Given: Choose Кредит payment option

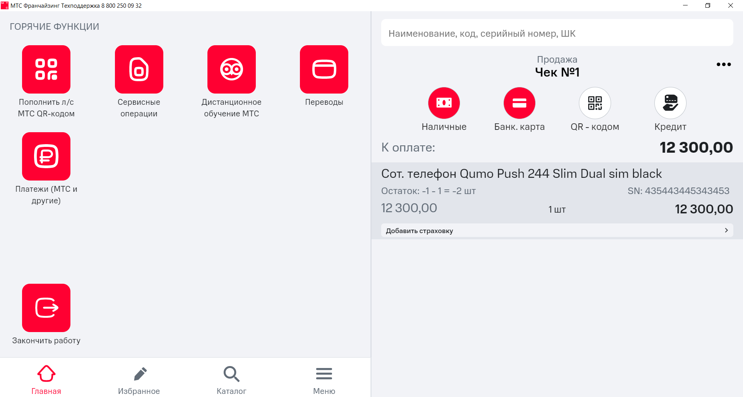Looking at the screenshot, I should [670, 103].
